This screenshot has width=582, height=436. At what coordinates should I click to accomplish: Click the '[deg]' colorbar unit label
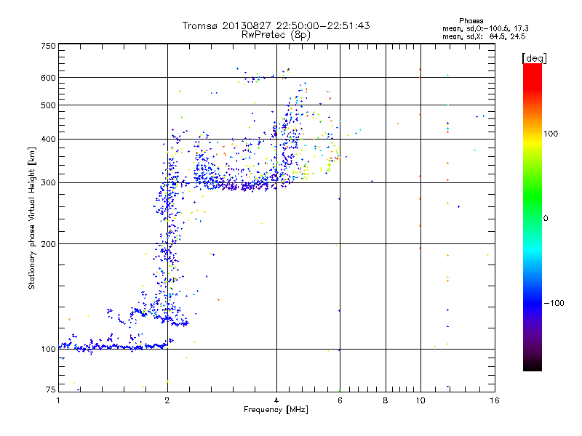pyautogui.click(x=534, y=58)
